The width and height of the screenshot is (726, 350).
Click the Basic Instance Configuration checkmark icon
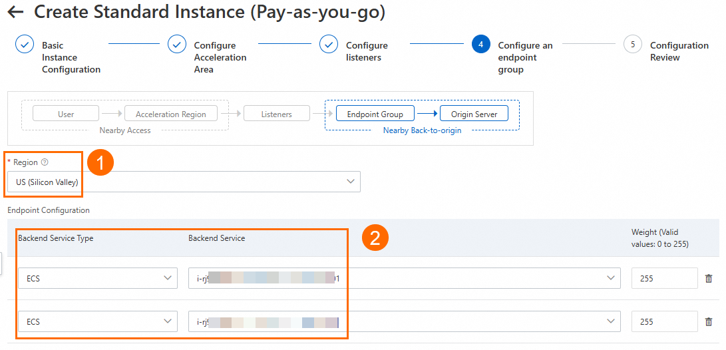25,45
